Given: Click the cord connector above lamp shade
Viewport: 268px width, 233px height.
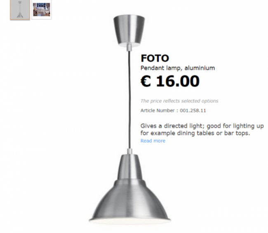Looking at the screenshot, I should (x=129, y=151).
